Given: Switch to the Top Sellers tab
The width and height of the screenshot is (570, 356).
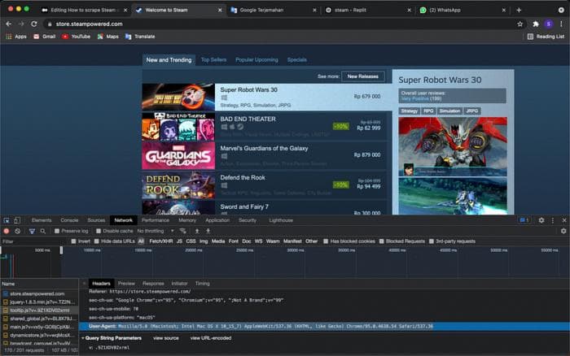Looking at the screenshot, I should click(213, 60).
